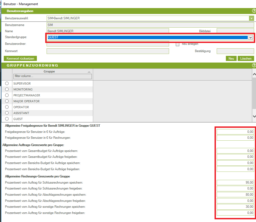256x222 pixels.
Task: Click sort arrow in Gruppe column header
Action: [89, 72]
